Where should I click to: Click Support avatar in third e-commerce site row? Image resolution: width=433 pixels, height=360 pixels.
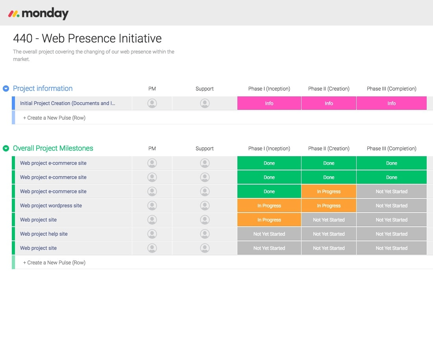point(205,191)
